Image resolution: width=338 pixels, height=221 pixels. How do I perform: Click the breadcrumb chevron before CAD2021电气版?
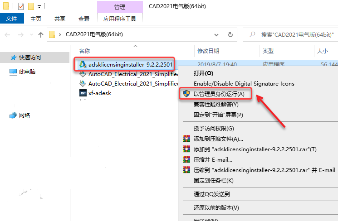pyautogui.click(x=60, y=34)
